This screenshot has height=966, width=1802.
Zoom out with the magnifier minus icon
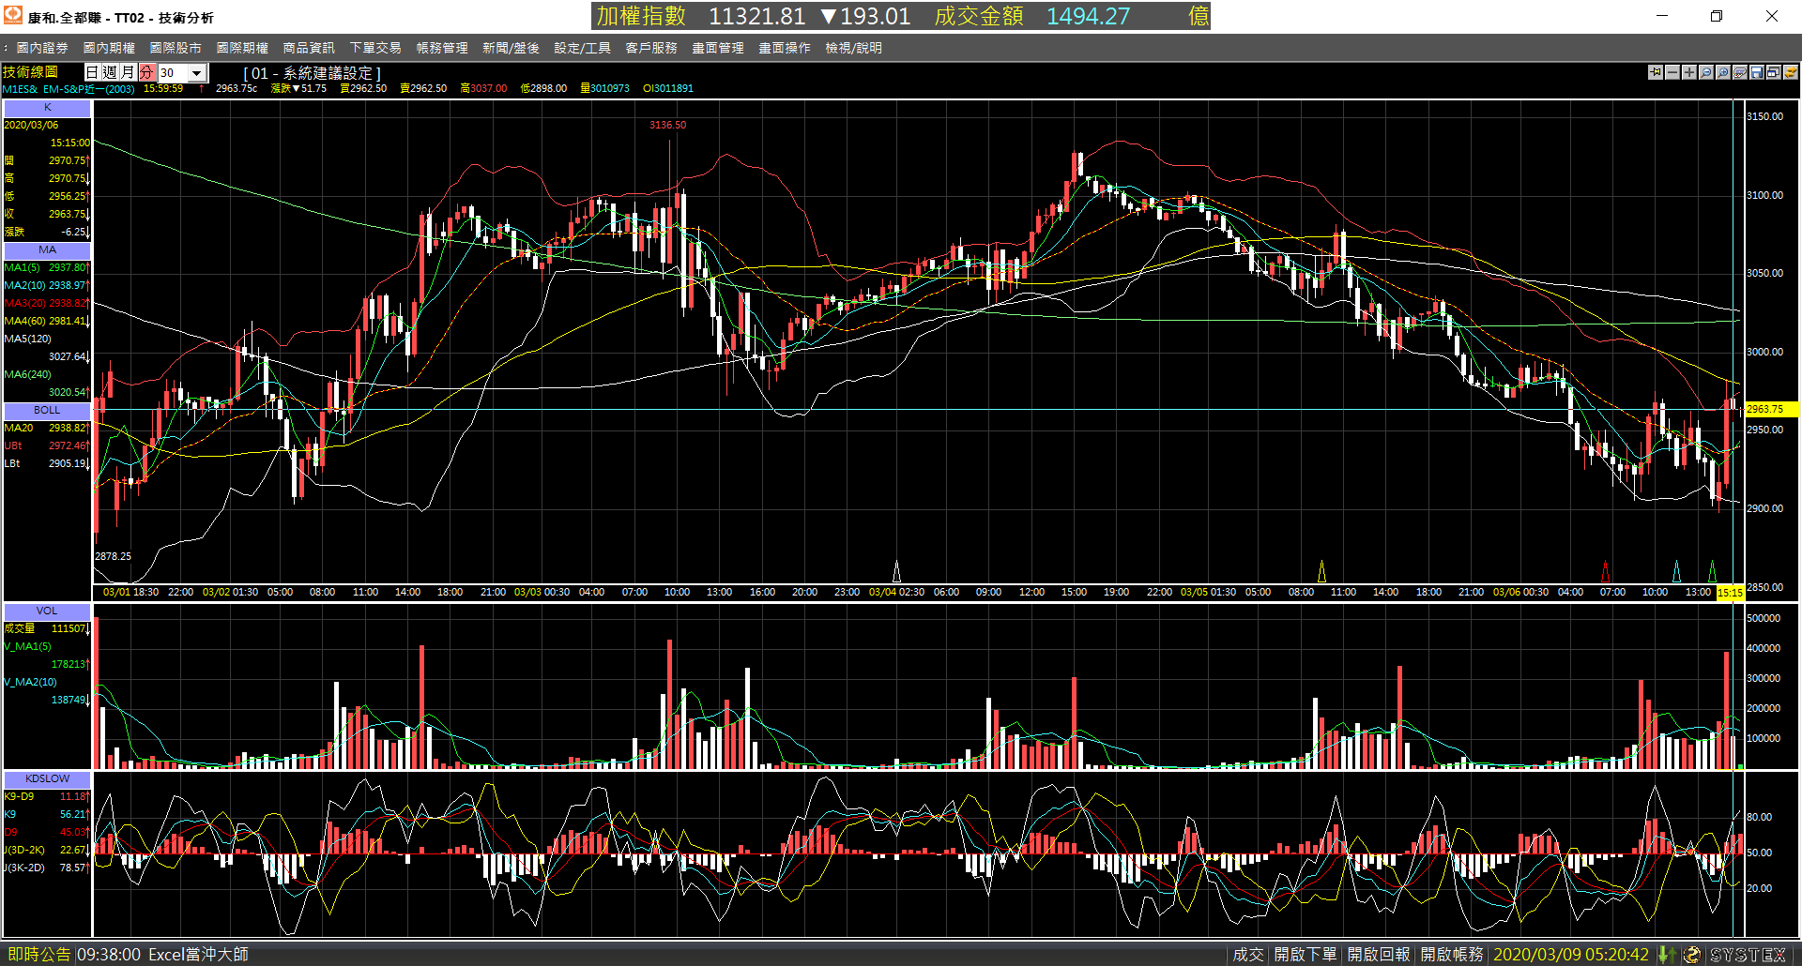pos(1706,72)
